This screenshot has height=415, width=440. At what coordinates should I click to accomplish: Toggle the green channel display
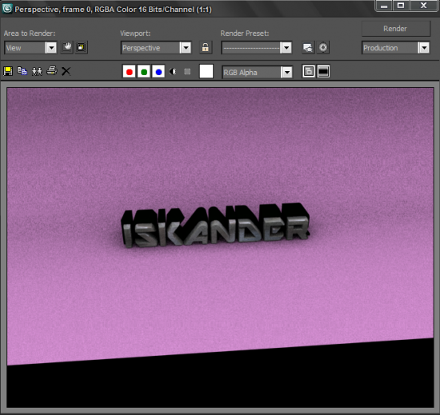pos(144,72)
